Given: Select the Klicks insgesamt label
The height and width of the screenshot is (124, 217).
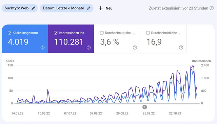Looking at the screenshot, I should 25,33.
